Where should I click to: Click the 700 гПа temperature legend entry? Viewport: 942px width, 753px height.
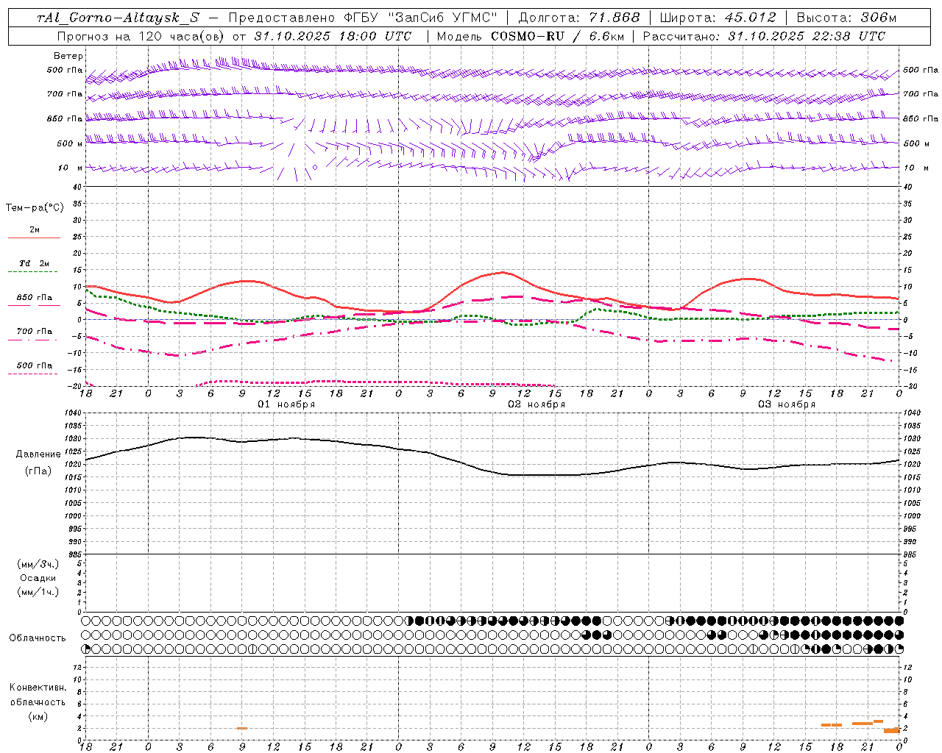(x=34, y=332)
